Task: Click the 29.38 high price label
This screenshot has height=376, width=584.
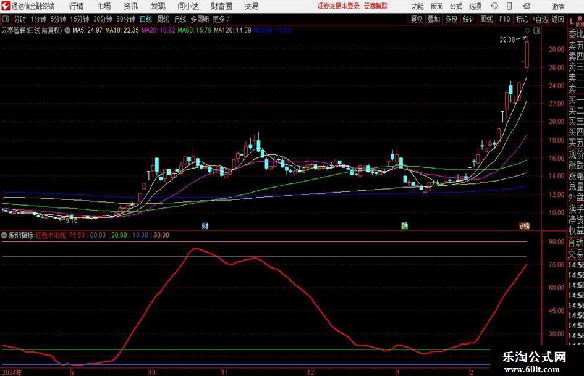Action: tap(507, 40)
